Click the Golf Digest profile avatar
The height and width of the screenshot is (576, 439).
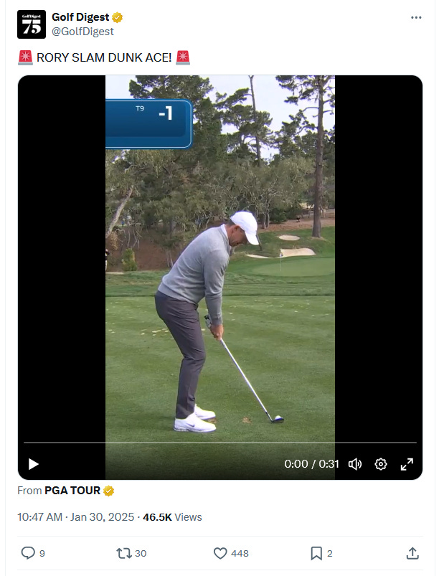32,24
